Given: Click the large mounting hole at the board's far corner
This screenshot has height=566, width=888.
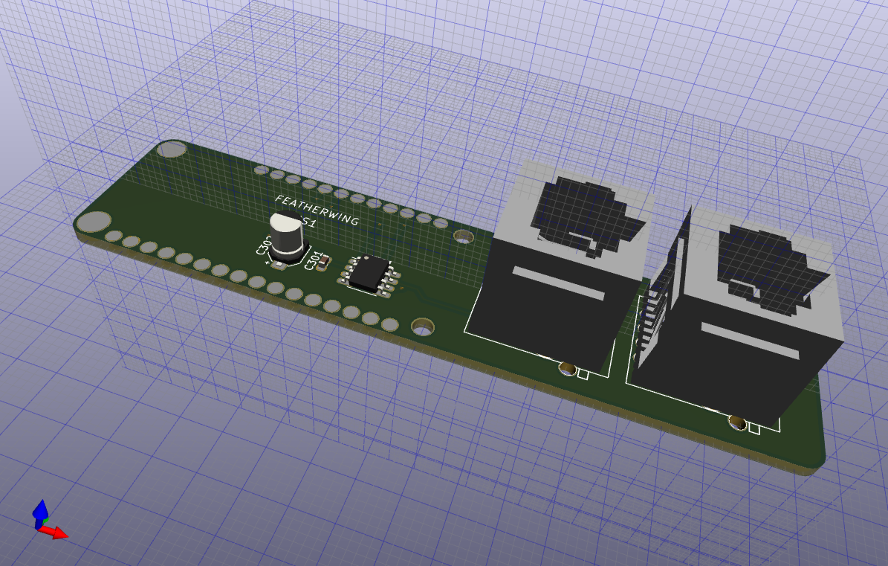Looking at the screenshot, I should click(171, 149).
